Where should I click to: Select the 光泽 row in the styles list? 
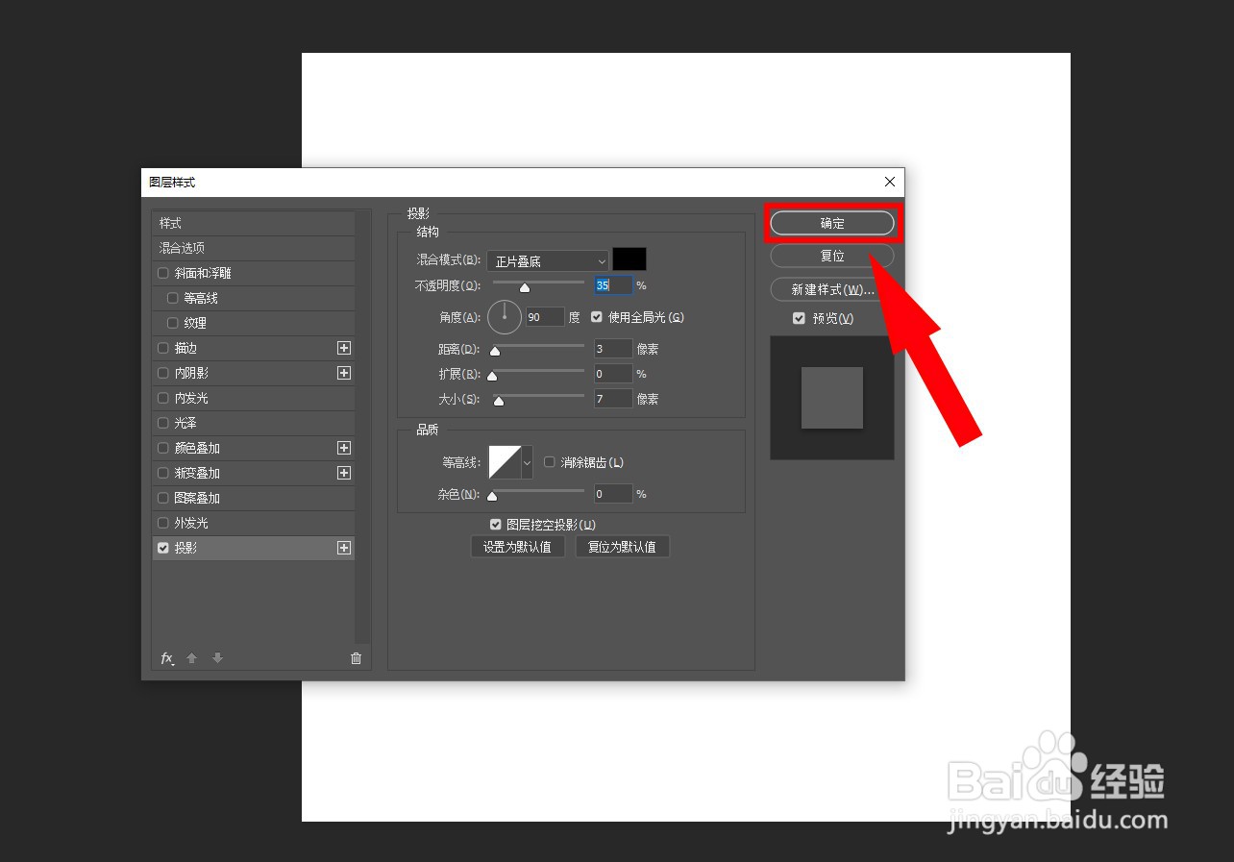coord(254,423)
